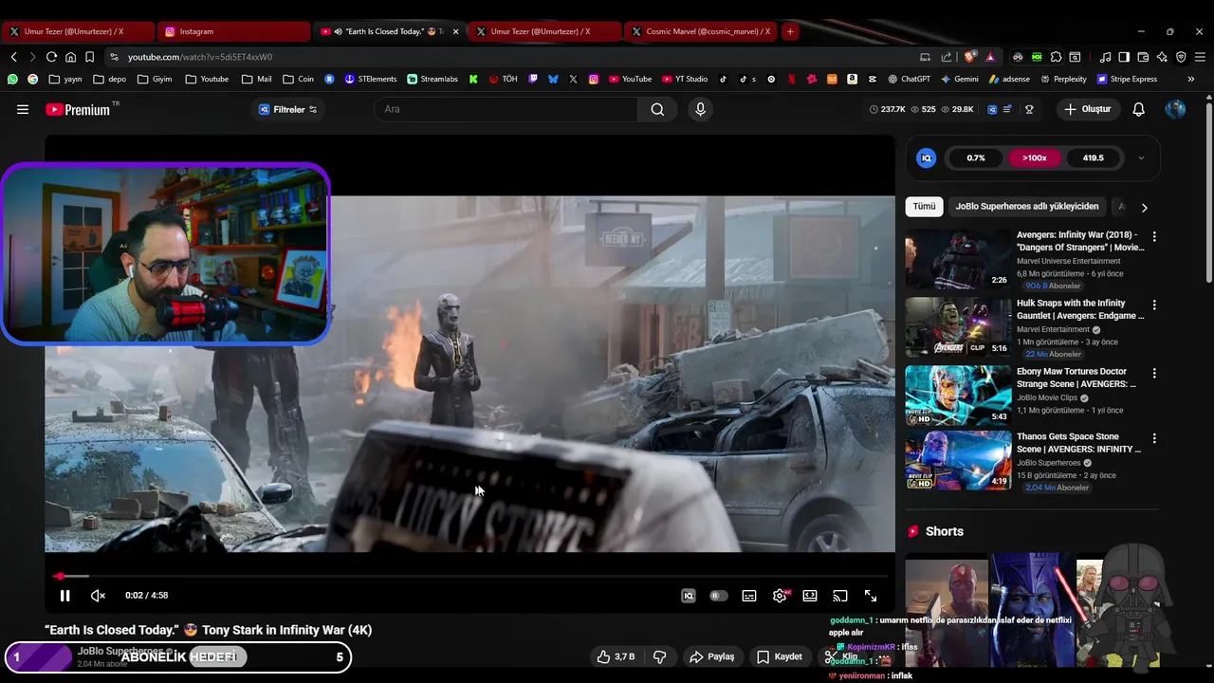Open the browser main hamburger menu

click(x=1200, y=57)
